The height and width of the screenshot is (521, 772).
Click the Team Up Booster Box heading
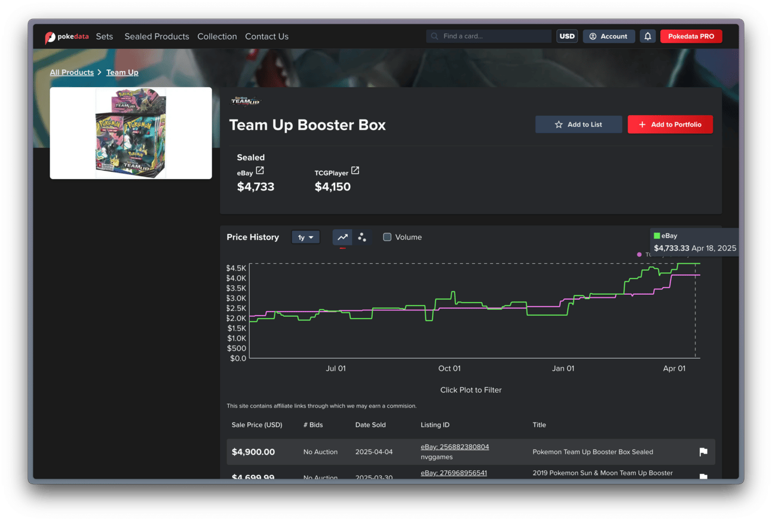click(x=308, y=125)
